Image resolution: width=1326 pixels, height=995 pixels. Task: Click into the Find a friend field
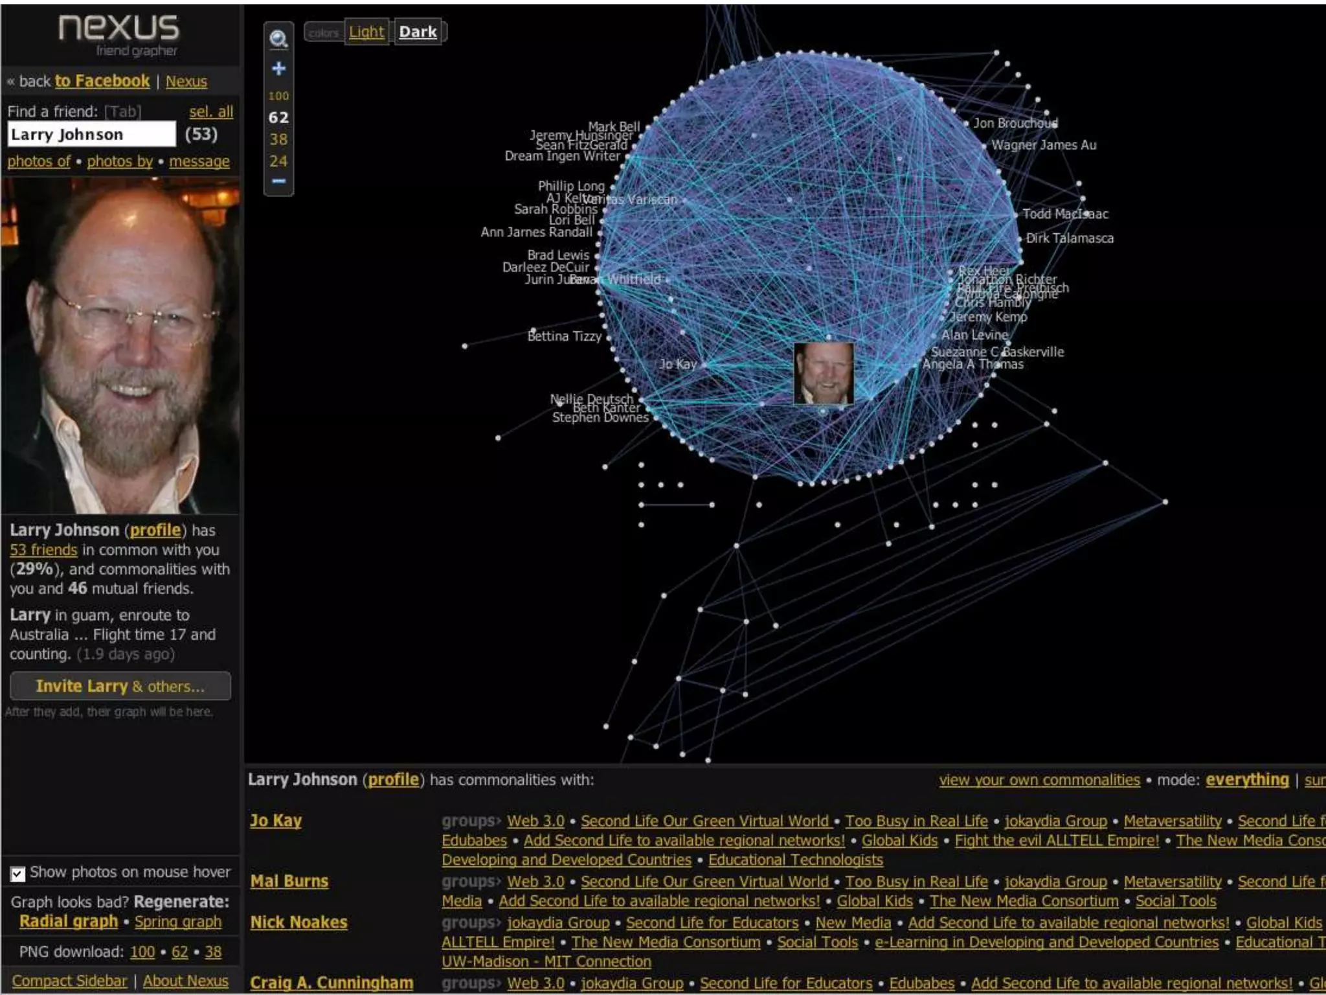tap(91, 135)
